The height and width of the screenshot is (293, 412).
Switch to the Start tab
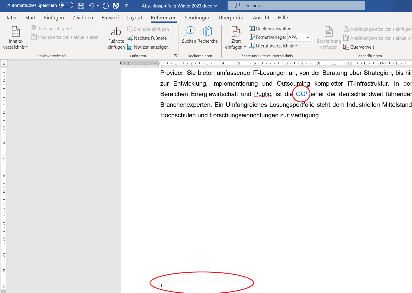(30, 18)
